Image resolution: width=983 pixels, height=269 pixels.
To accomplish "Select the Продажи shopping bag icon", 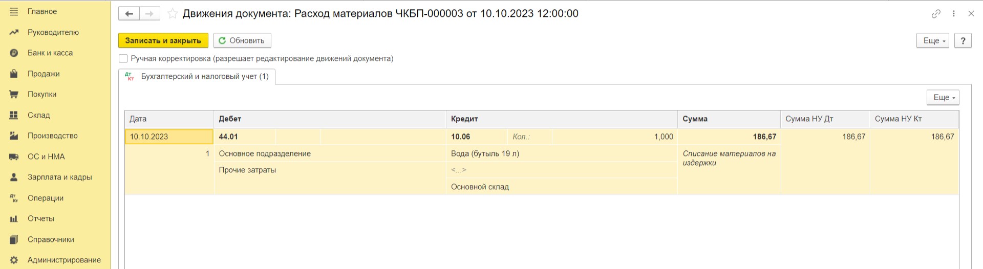I will pyautogui.click(x=14, y=74).
